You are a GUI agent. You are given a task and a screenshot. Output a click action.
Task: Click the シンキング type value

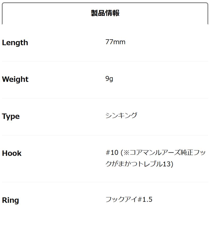coord(121,115)
